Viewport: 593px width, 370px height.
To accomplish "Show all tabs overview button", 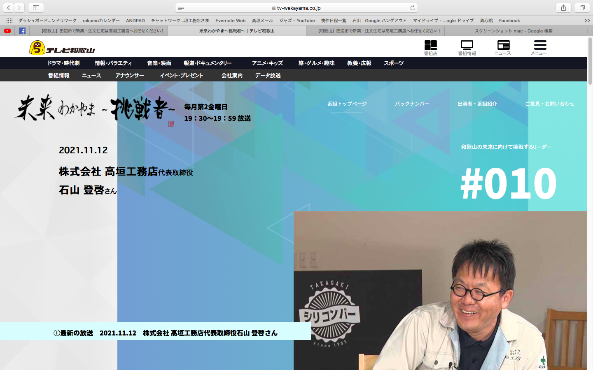I will click(582, 8).
